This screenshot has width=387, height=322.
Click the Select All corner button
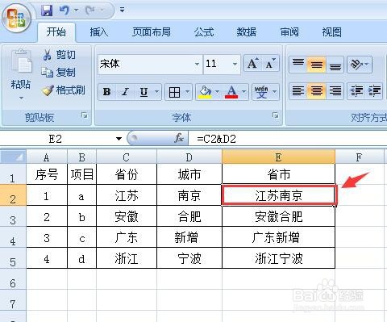coord(13,157)
